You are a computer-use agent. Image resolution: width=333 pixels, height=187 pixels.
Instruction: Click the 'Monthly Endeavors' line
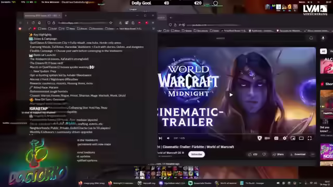coord(61,132)
